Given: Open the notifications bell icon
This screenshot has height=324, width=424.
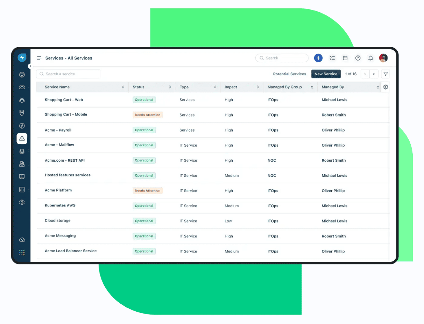Looking at the screenshot, I should coord(370,58).
